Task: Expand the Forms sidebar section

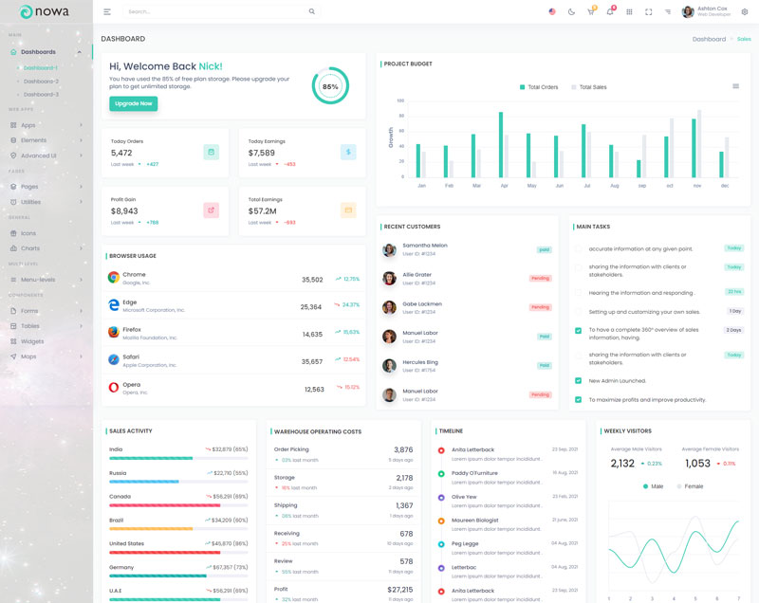Action: 46,311
